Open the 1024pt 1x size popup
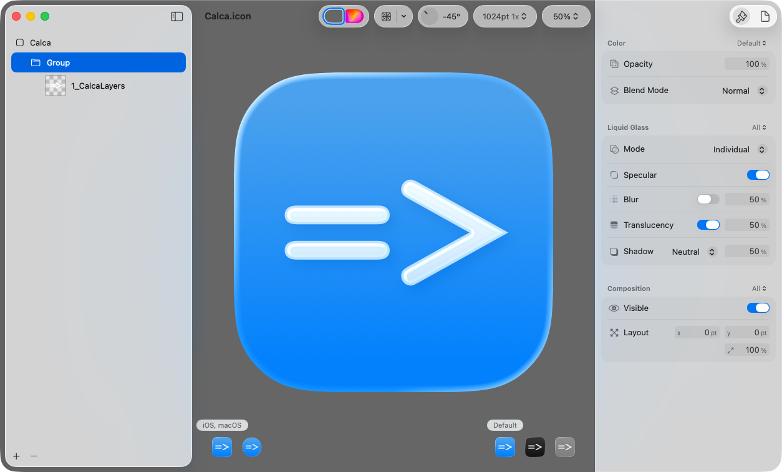 504,16
